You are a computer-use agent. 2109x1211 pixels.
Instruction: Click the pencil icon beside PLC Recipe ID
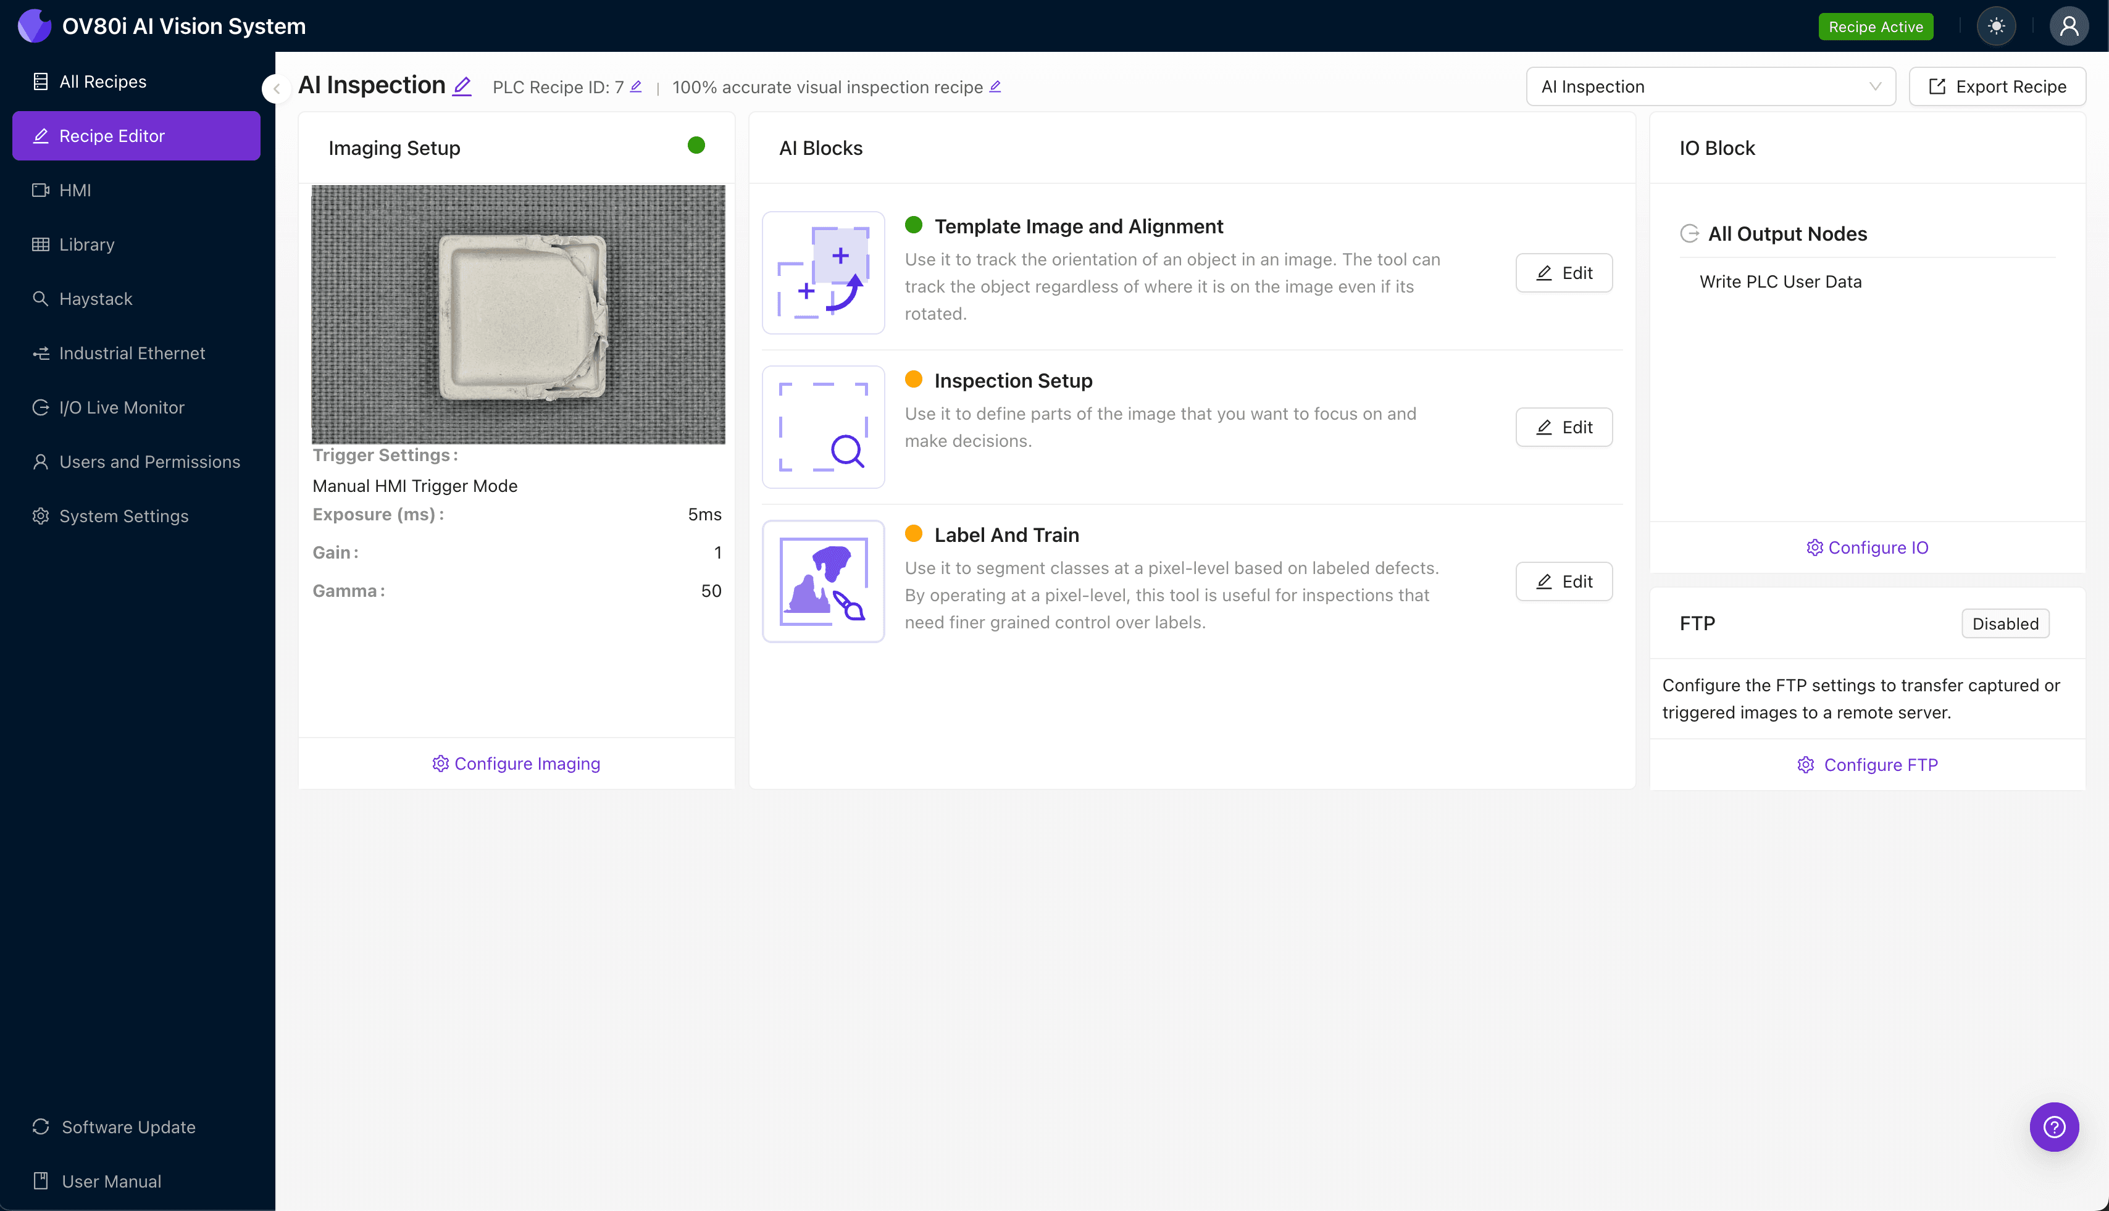pyautogui.click(x=636, y=86)
